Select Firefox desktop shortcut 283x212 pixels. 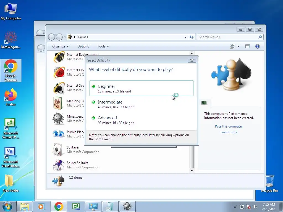point(11,97)
